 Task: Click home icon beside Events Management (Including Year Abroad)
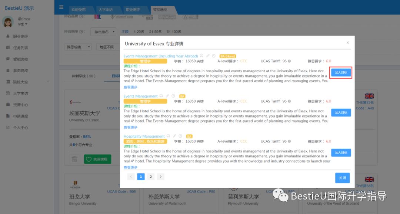click(x=201, y=56)
